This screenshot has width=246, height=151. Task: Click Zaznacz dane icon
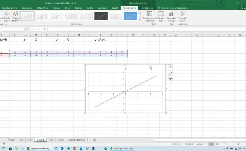pos(161,17)
